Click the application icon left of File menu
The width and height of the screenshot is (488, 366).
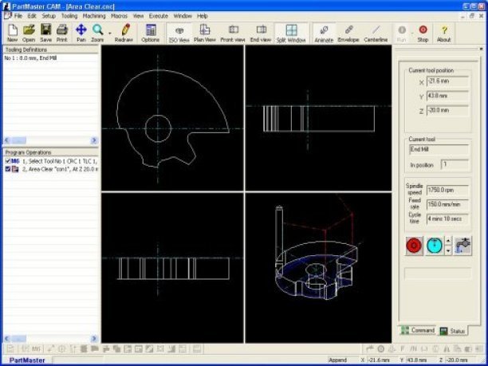(7, 16)
